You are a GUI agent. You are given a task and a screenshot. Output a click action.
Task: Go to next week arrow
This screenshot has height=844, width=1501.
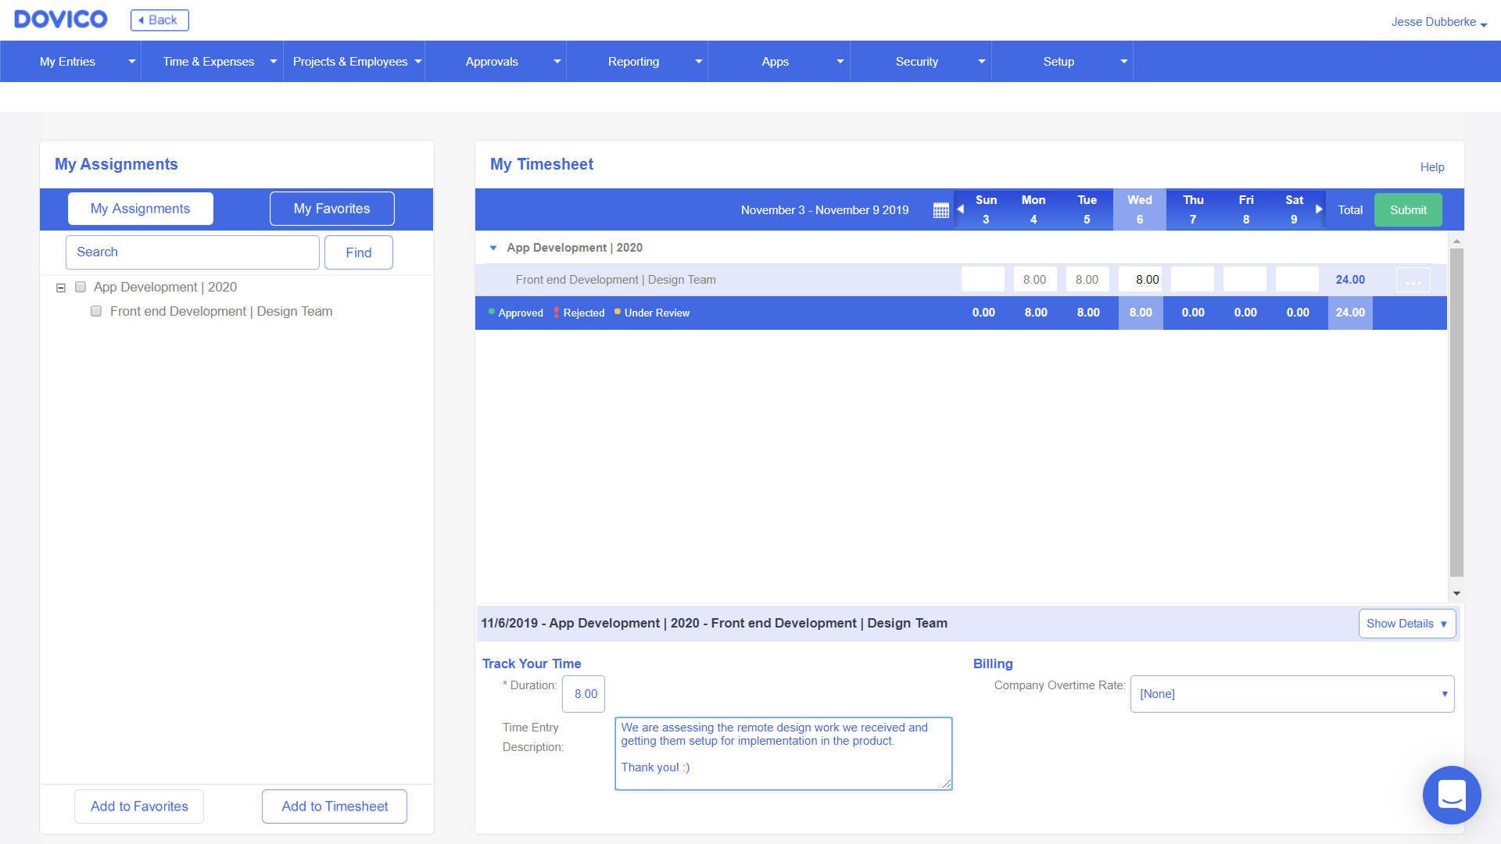(x=1319, y=209)
